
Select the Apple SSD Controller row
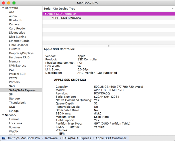tap(109, 14)
